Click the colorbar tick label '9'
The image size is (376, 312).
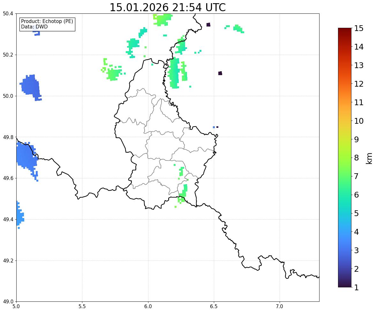coord(357,139)
